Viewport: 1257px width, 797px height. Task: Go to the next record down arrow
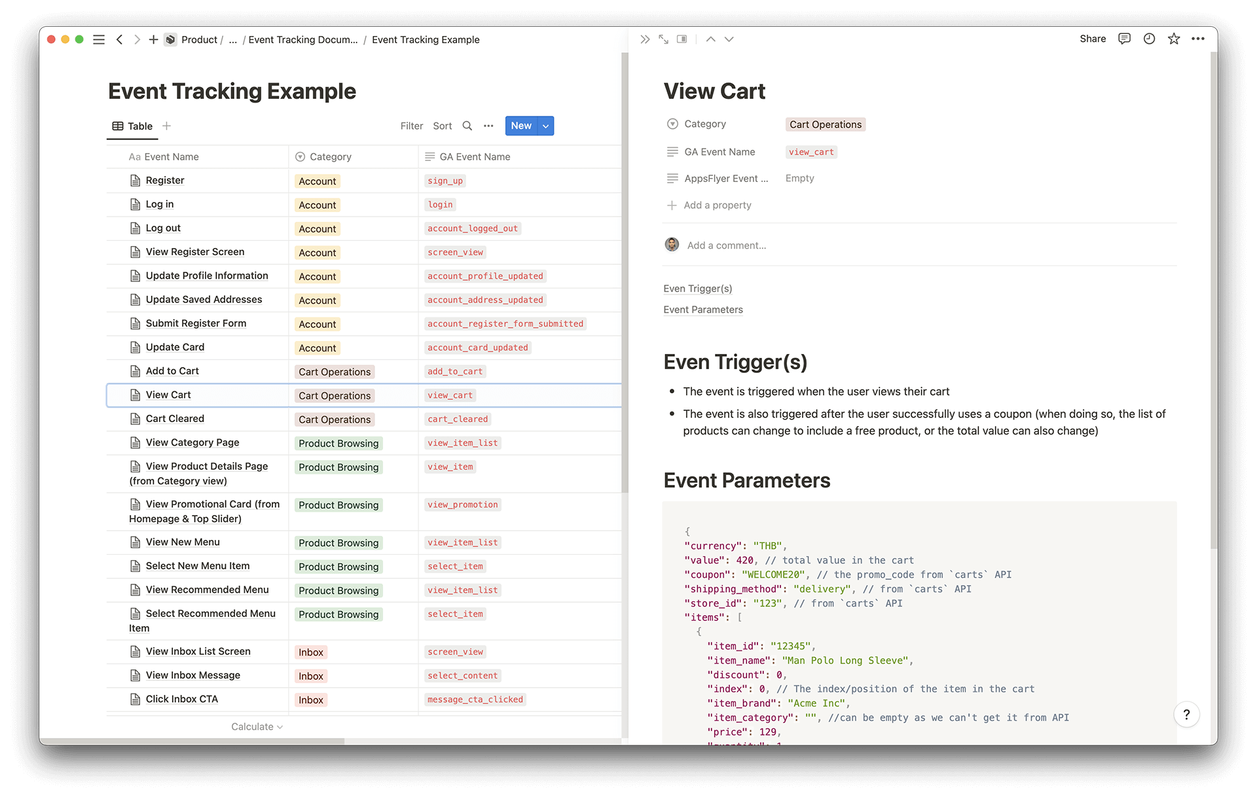[729, 40]
